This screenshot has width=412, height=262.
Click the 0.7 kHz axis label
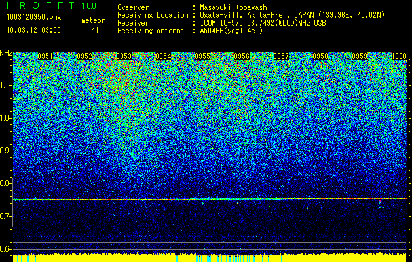point(5,216)
